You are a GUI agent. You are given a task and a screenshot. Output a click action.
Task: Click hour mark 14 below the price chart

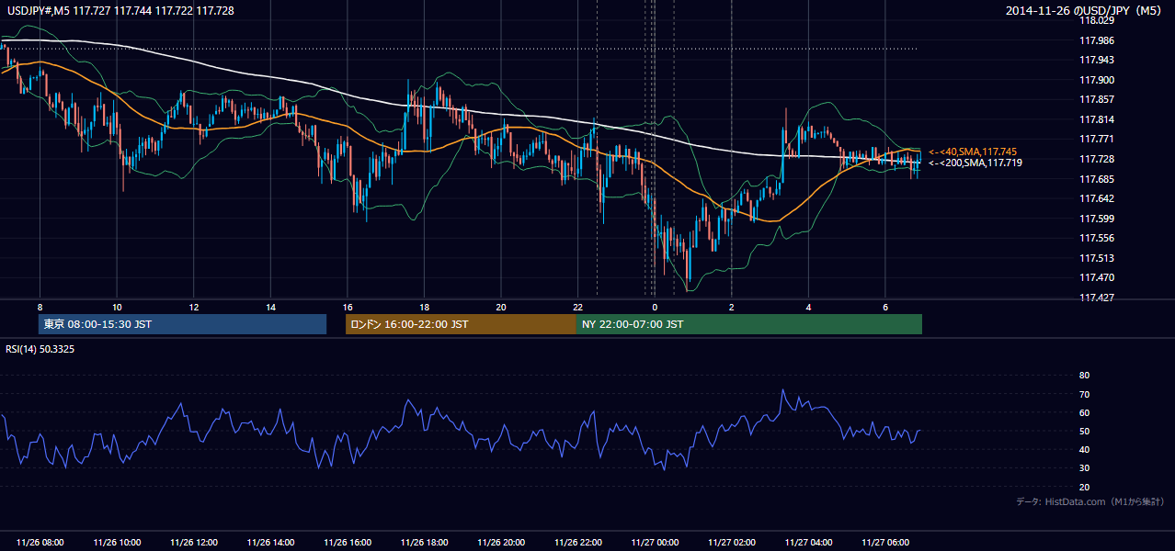tap(270, 306)
